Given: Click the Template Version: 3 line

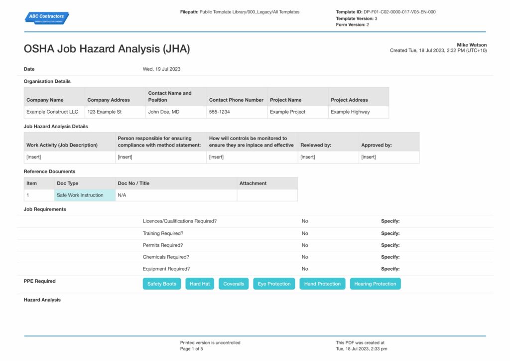Looking at the screenshot, I should point(357,18).
